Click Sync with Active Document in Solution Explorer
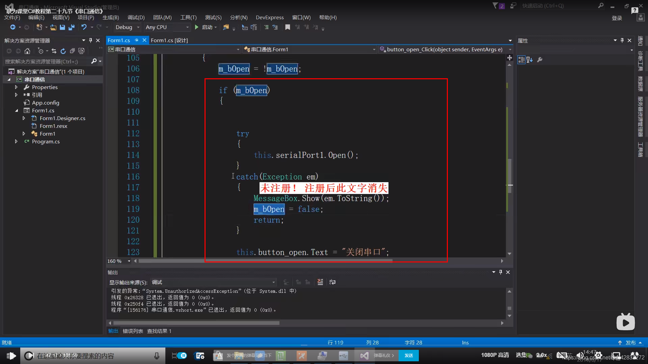 [x=54, y=51]
